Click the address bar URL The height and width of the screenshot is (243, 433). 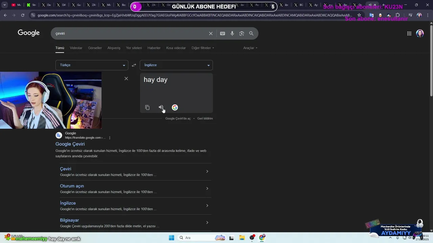point(195,15)
